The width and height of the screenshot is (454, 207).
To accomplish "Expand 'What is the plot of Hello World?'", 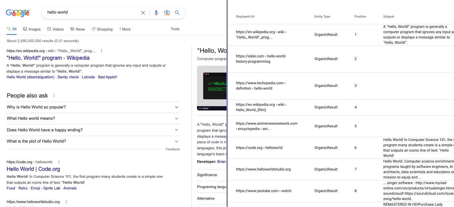I will coord(176,141).
